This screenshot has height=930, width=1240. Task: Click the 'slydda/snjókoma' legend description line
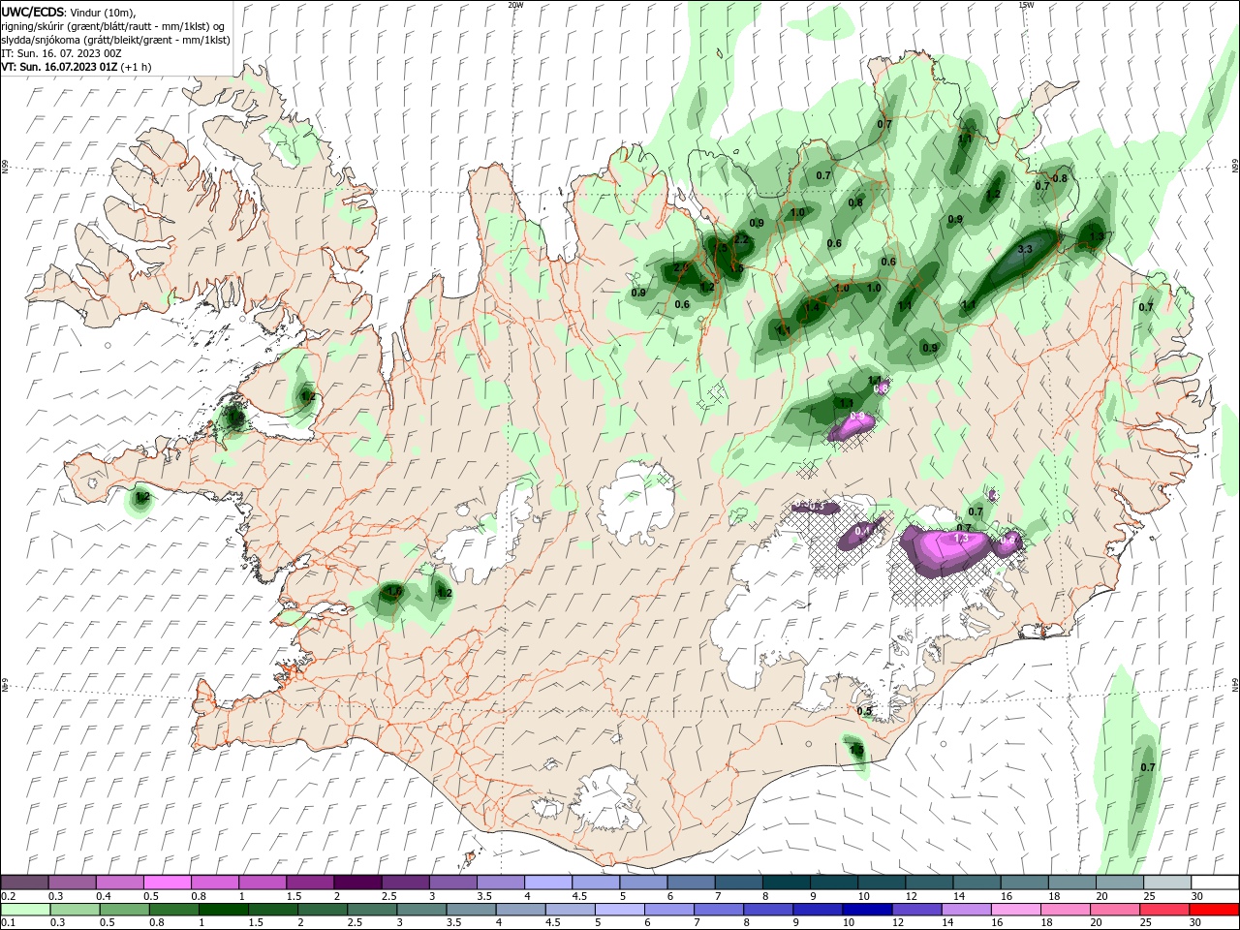(115, 40)
